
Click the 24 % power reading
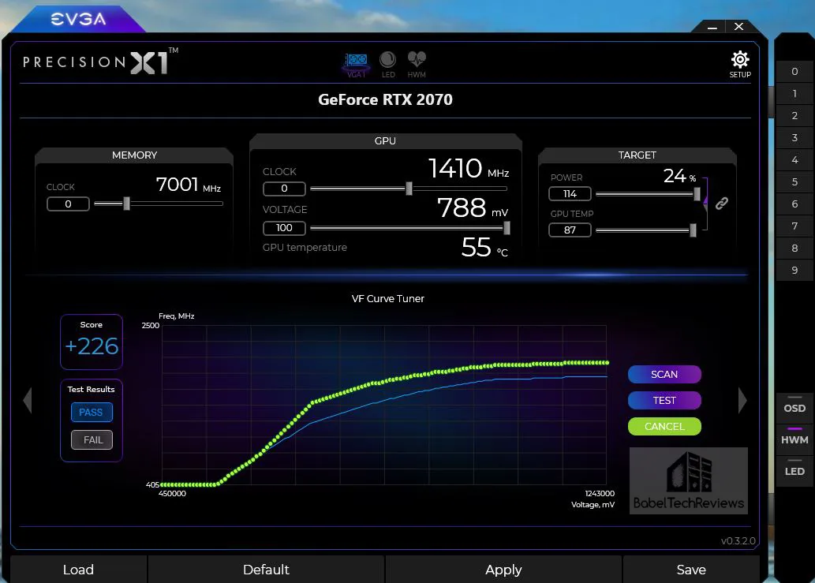679,176
